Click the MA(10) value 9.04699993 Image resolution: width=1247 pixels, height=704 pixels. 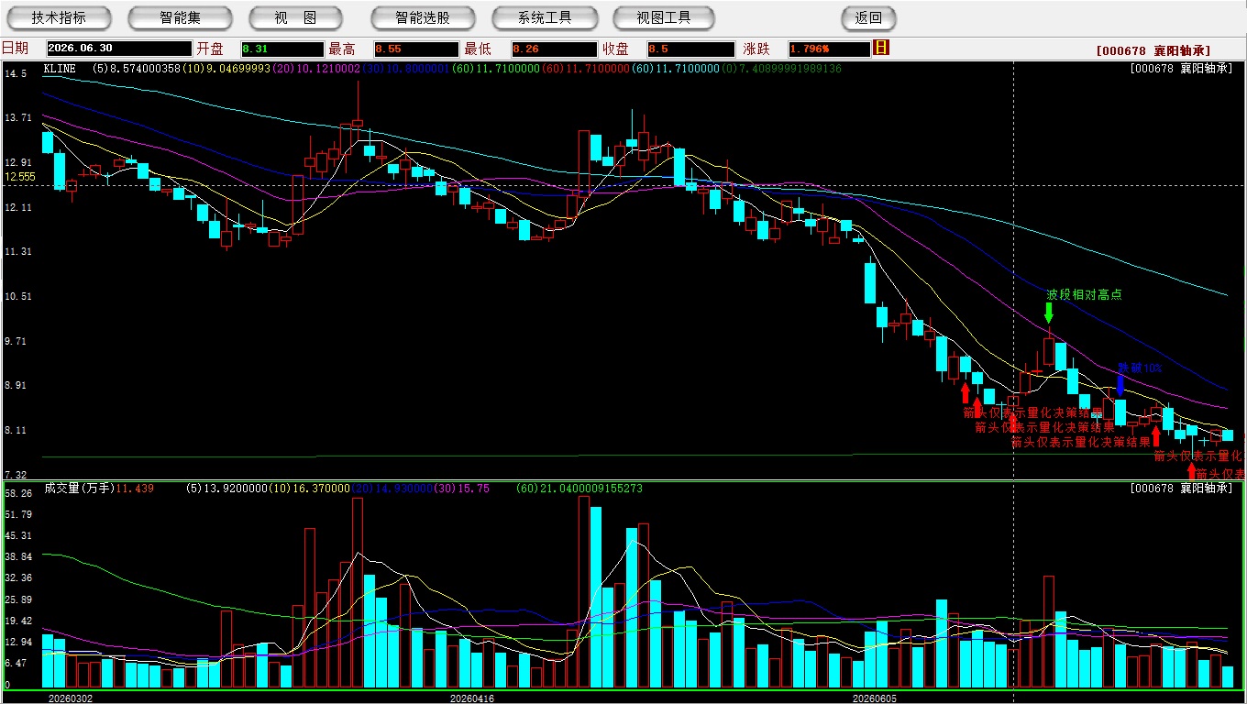click(239, 69)
